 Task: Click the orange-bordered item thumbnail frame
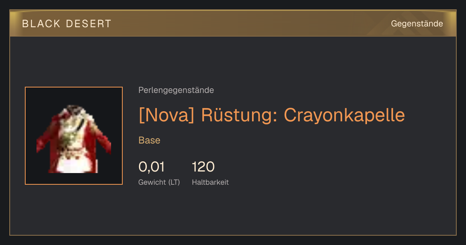point(74,136)
